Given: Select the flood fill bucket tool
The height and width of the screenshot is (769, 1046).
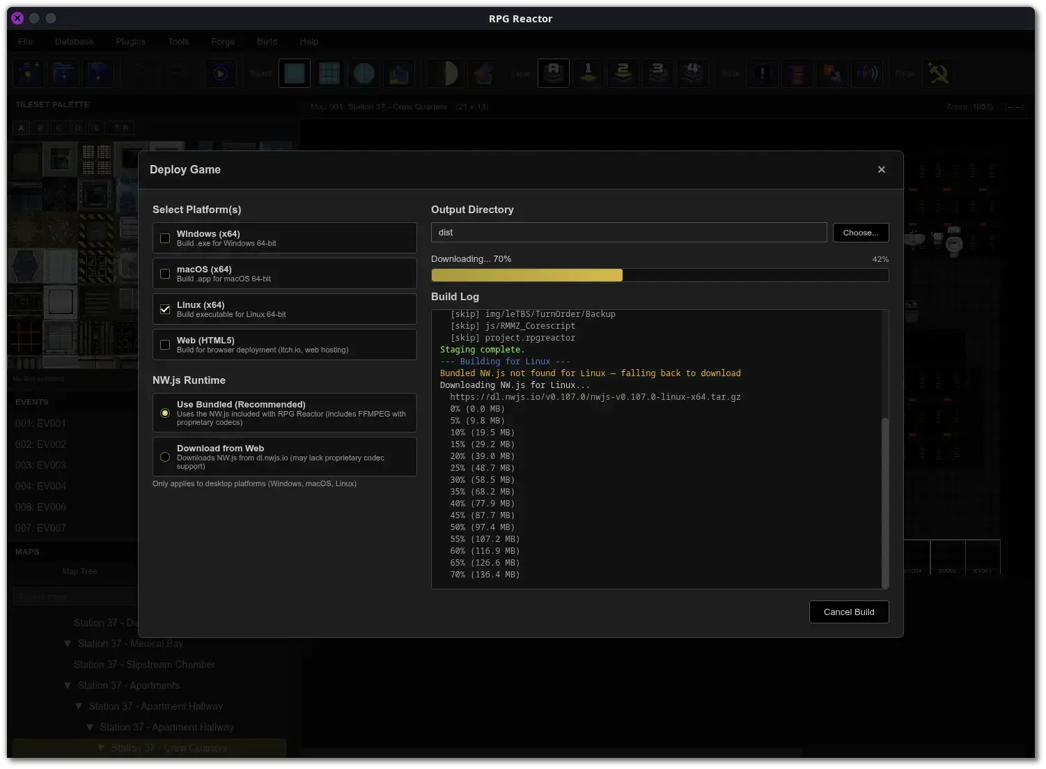Looking at the screenshot, I should pos(399,73).
